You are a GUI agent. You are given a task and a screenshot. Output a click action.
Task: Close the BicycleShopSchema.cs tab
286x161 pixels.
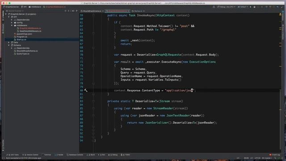103,11
